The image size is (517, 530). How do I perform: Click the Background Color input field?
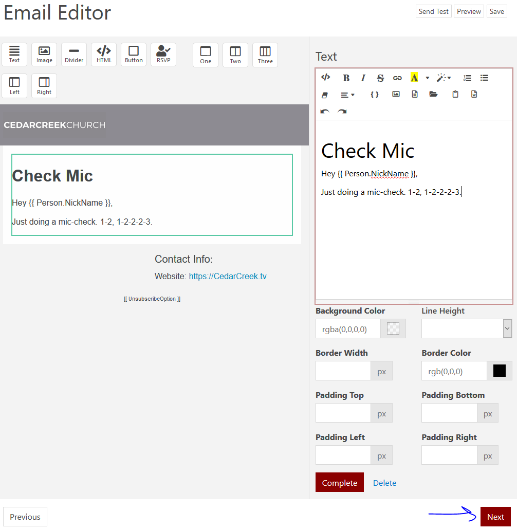pos(348,328)
